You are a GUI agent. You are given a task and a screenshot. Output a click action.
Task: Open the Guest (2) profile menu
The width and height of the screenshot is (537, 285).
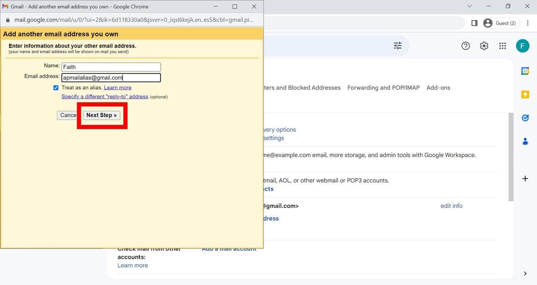pos(500,23)
